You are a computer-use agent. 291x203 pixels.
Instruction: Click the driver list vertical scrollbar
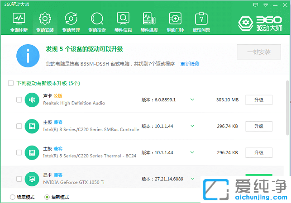click(287, 109)
